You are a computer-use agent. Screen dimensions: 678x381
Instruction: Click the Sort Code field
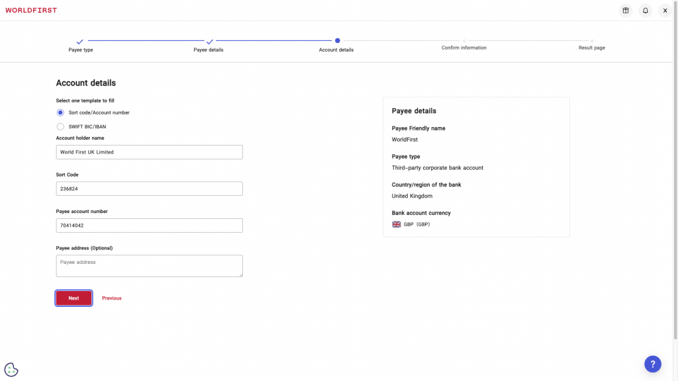point(149,189)
